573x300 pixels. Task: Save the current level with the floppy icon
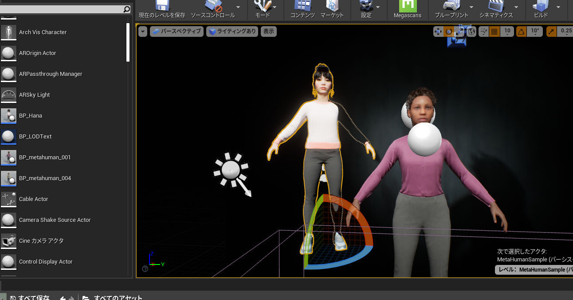click(162, 5)
